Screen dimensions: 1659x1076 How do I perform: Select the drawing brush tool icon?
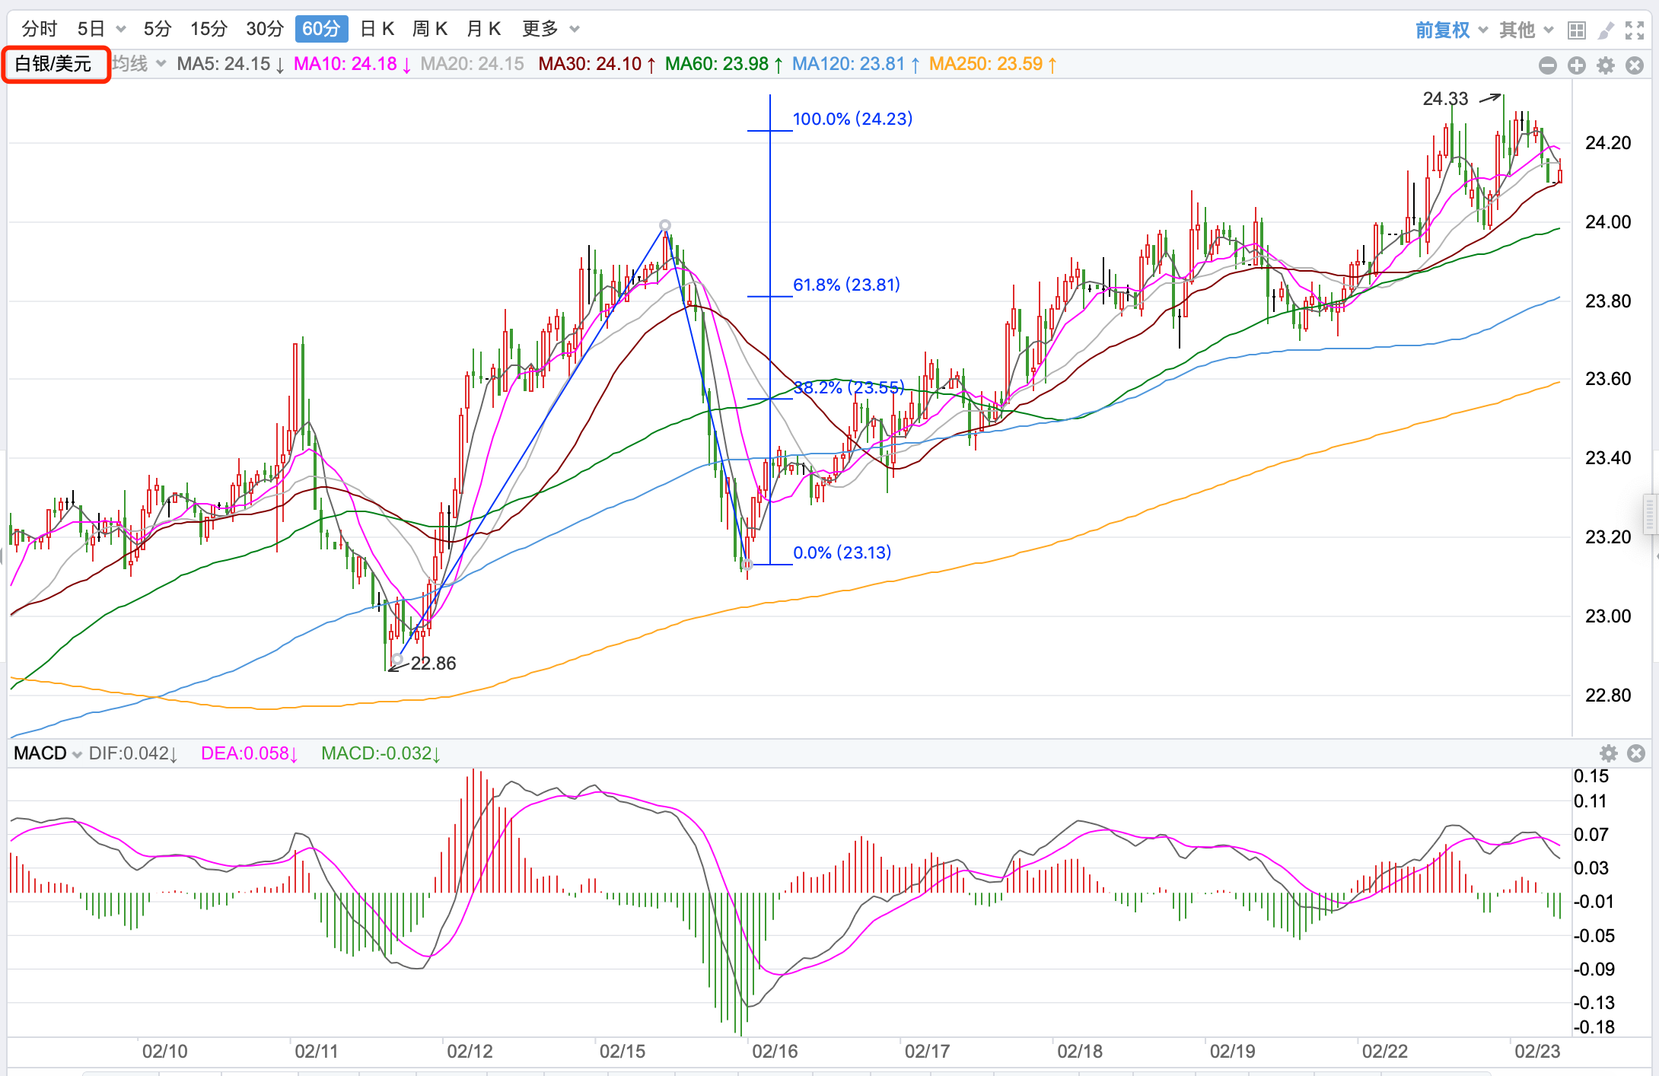tap(1606, 30)
